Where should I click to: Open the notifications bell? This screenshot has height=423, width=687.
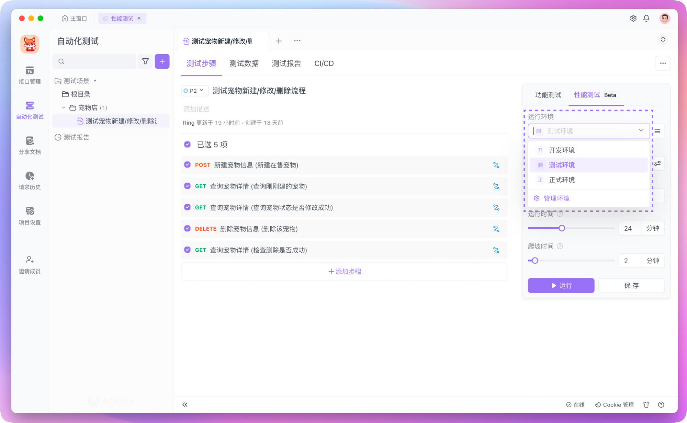(x=646, y=19)
